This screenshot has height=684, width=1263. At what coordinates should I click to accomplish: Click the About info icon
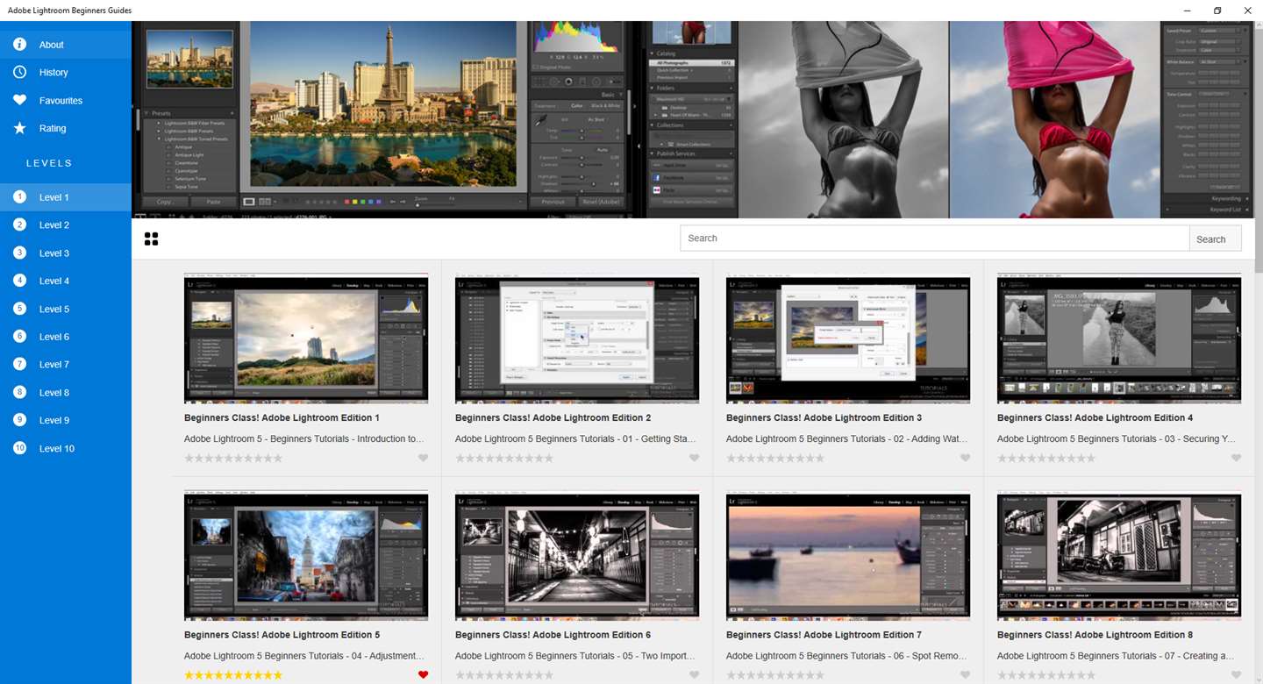(x=19, y=45)
